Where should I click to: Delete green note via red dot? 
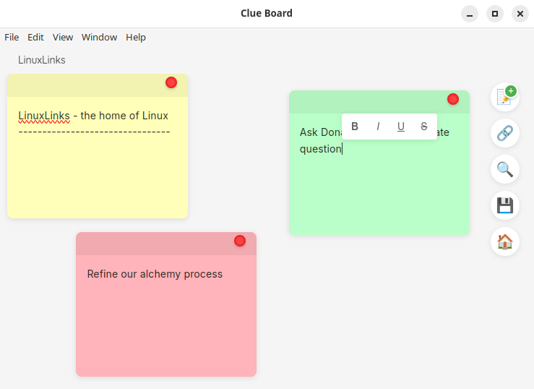point(453,99)
